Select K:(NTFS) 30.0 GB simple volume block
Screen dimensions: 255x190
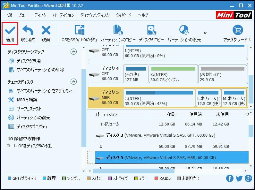(x=173, y=74)
